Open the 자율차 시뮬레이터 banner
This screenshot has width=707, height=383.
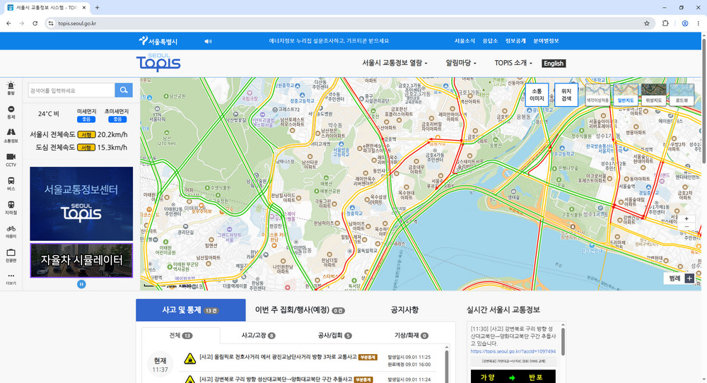click(x=81, y=261)
